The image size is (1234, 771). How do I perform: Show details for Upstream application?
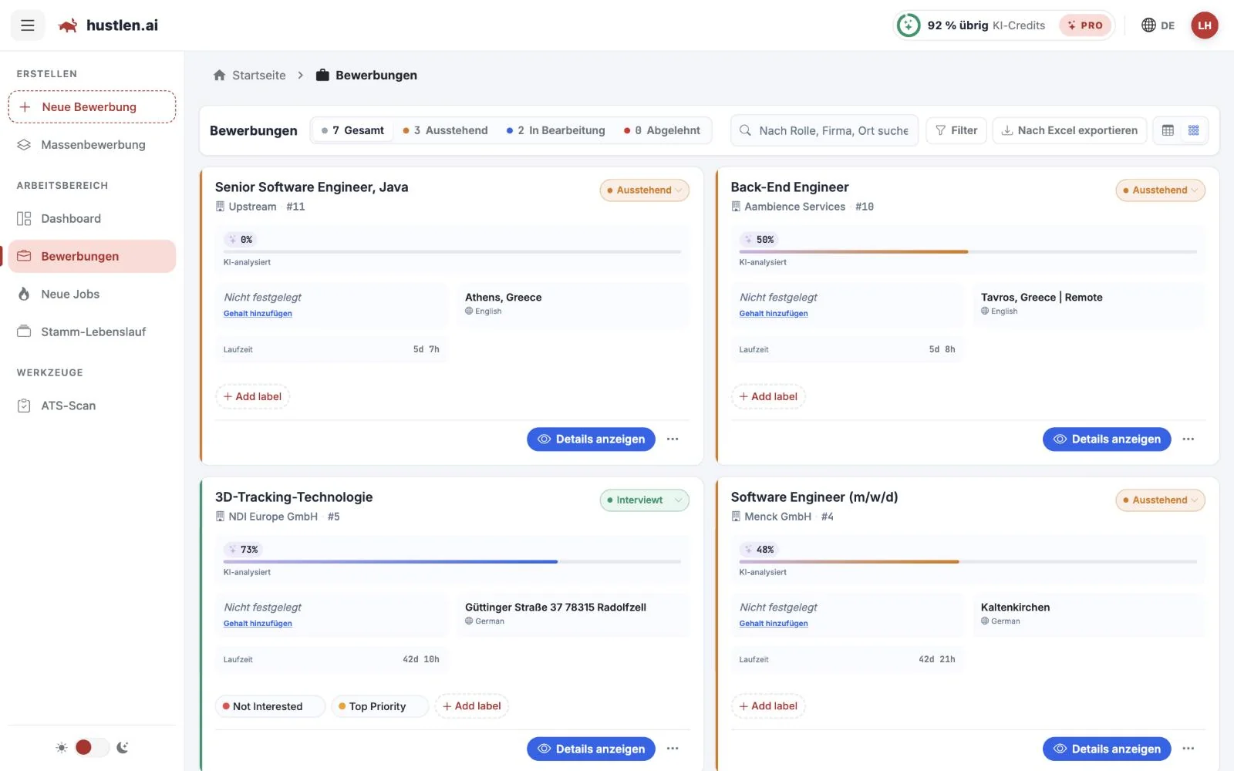click(592, 439)
